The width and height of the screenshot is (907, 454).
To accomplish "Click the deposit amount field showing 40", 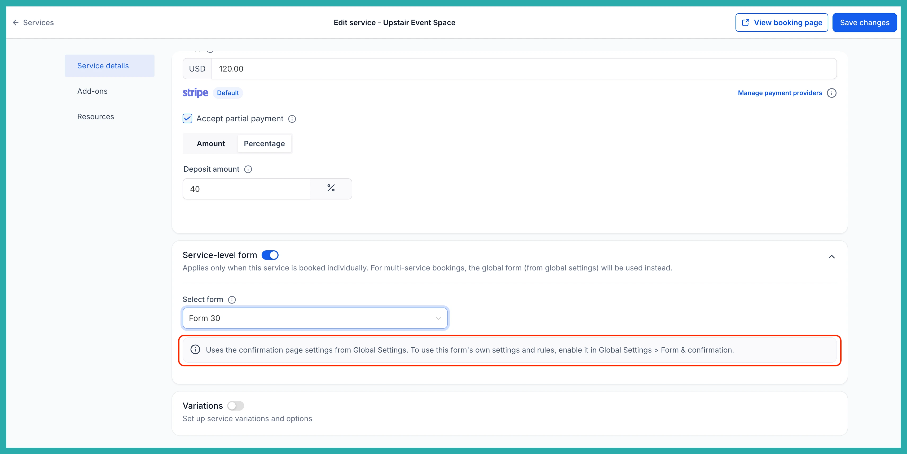I will coord(246,189).
